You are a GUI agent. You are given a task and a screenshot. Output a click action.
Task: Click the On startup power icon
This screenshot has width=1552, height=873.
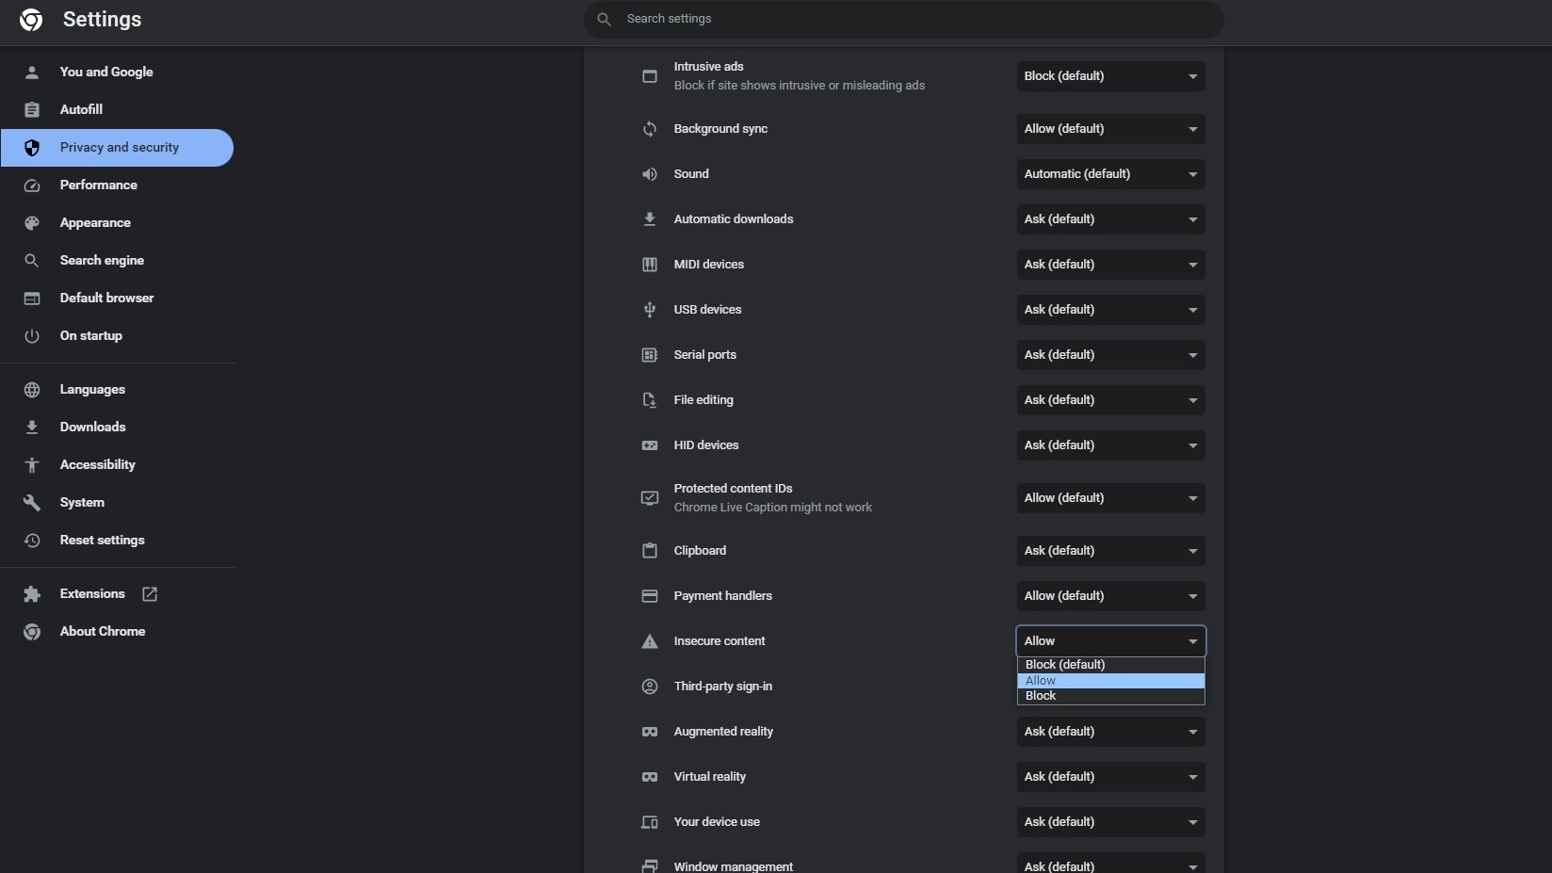[x=32, y=336]
